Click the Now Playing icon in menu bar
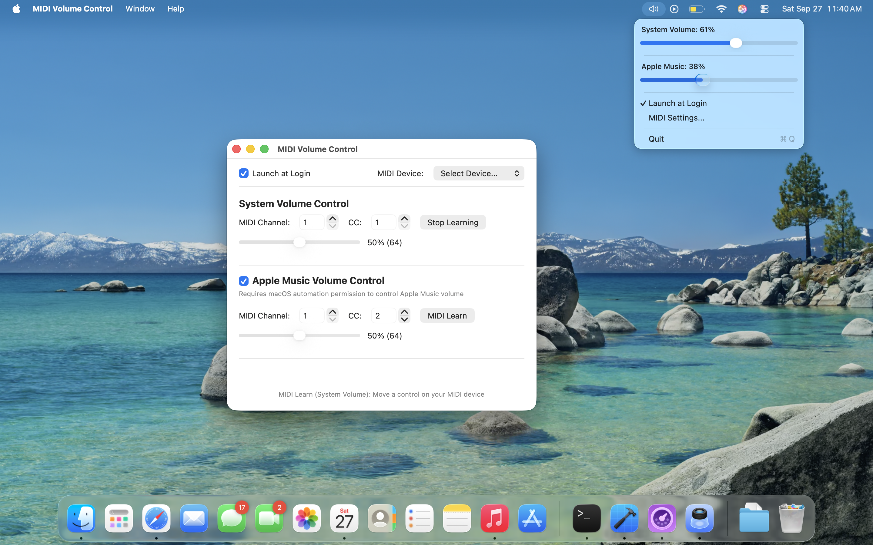The image size is (873, 545). coord(674,9)
